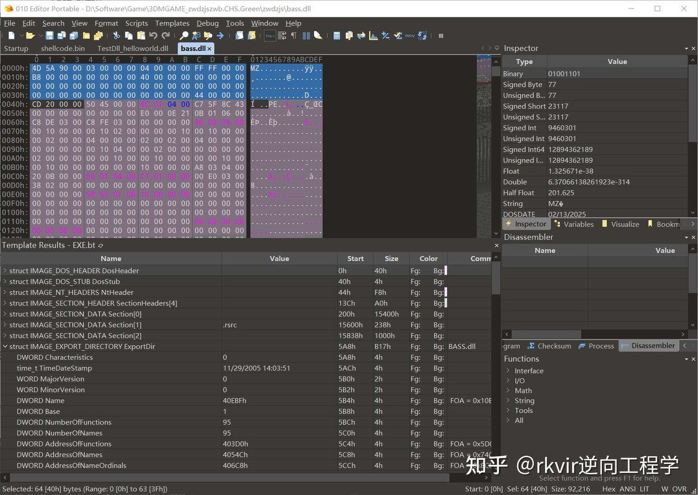Switch to the shellcode.bin tab
This screenshot has height=495, width=698.
tap(63, 48)
